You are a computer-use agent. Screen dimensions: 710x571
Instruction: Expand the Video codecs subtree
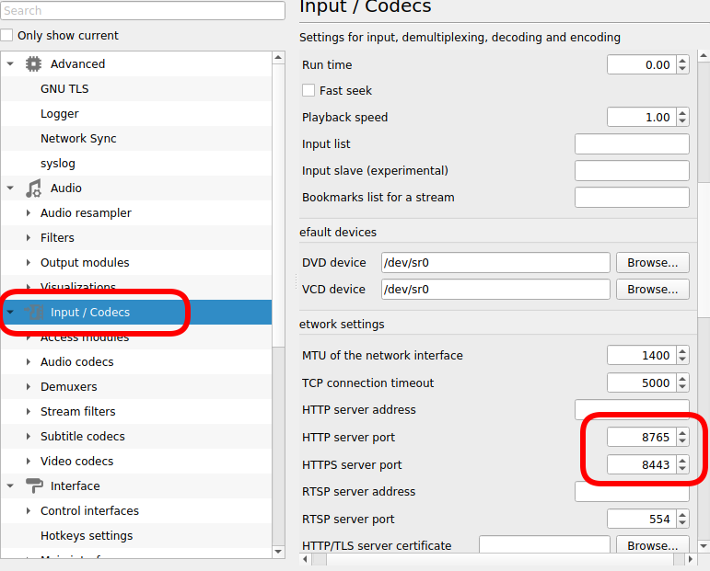[x=29, y=462]
